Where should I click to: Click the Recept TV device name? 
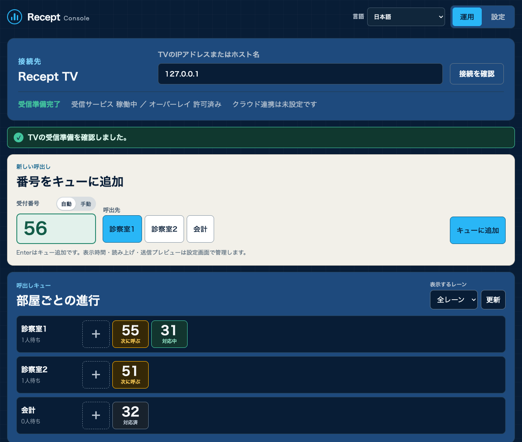pyautogui.click(x=48, y=76)
